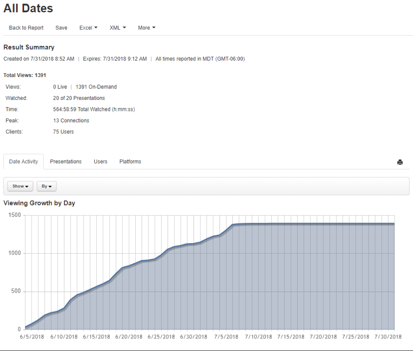Click the Time: row label
This screenshot has width=413, height=351.
(x=12, y=109)
